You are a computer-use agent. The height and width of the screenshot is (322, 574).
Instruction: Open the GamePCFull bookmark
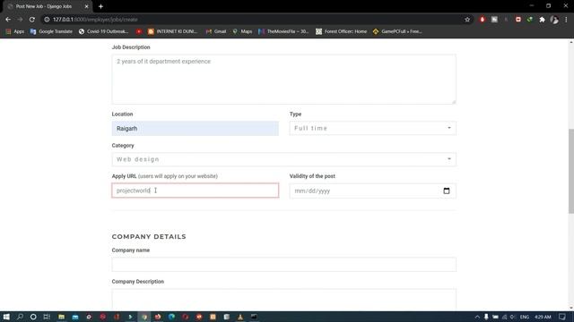[x=397, y=31]
